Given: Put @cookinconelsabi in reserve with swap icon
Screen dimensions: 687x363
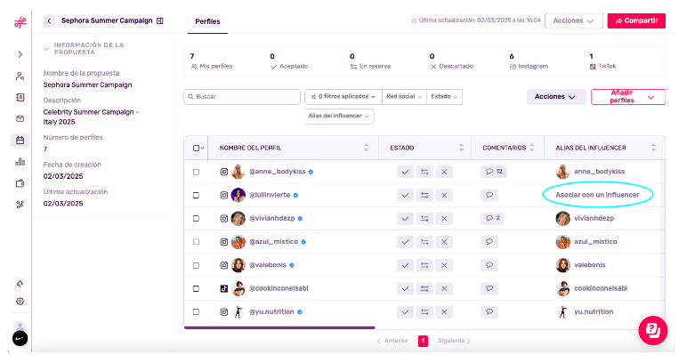Looking at the screenshot, I should tap(424, 288).
